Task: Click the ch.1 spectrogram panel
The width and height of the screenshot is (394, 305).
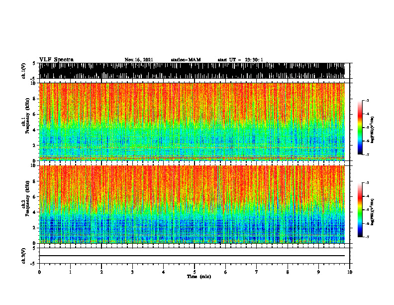Action: [192, 122]
